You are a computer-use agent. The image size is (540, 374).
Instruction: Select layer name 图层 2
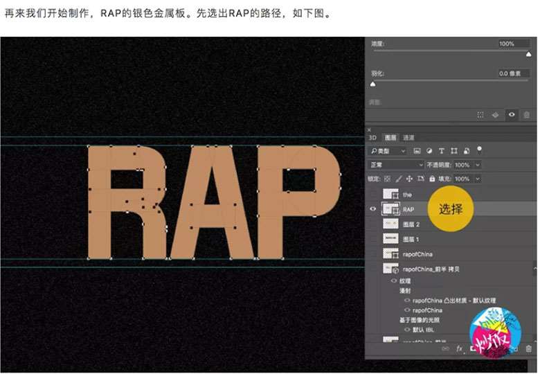pos(411,224)
